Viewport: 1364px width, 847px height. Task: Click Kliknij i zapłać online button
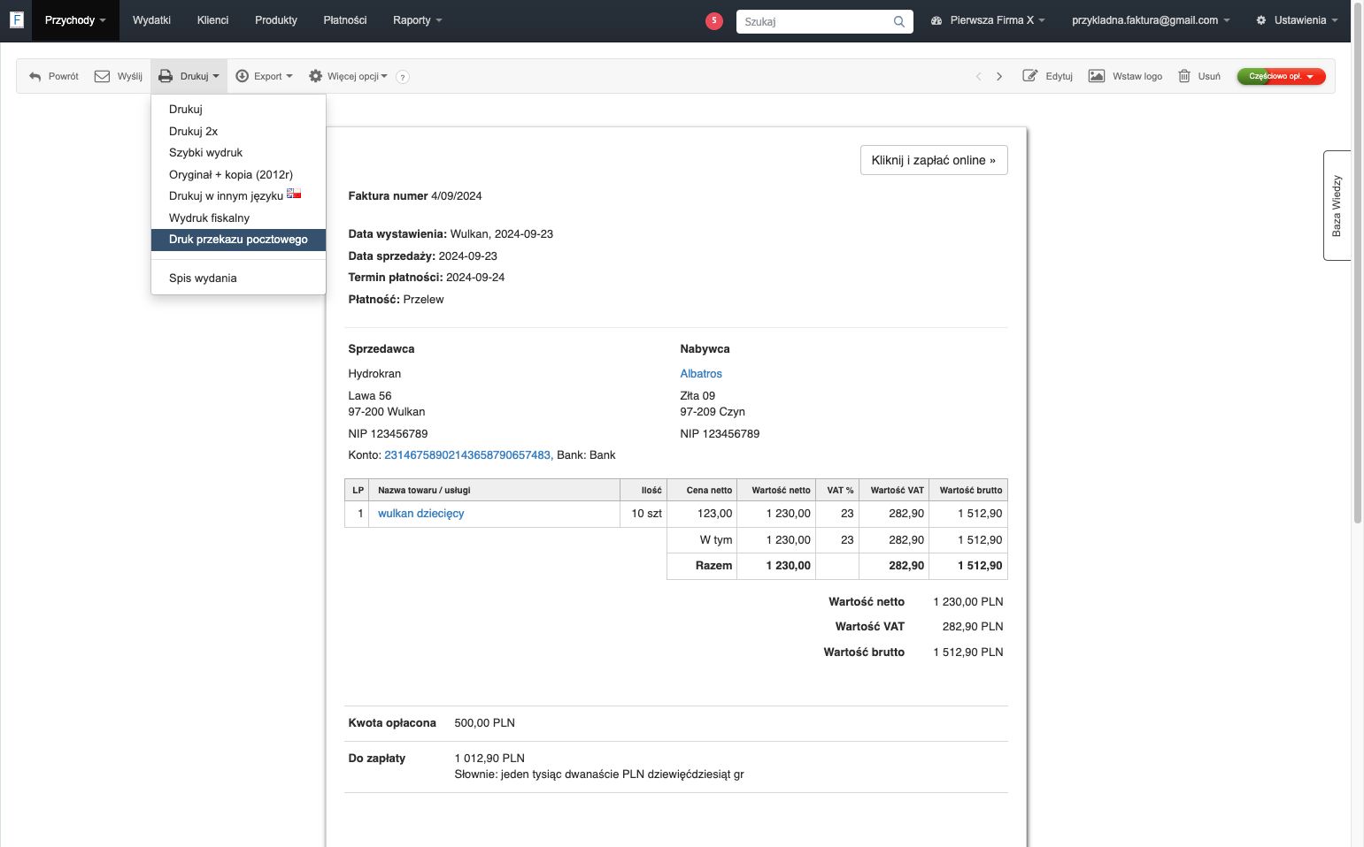point(934,160)
